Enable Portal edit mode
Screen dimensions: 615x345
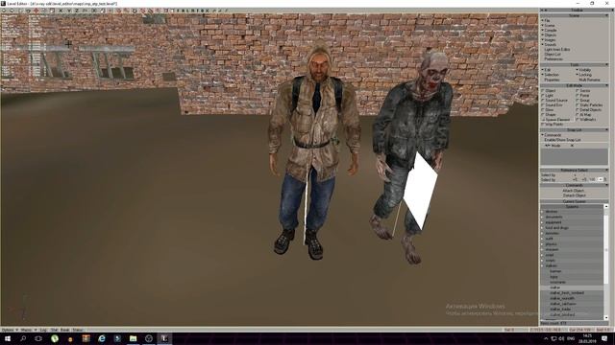582,96
